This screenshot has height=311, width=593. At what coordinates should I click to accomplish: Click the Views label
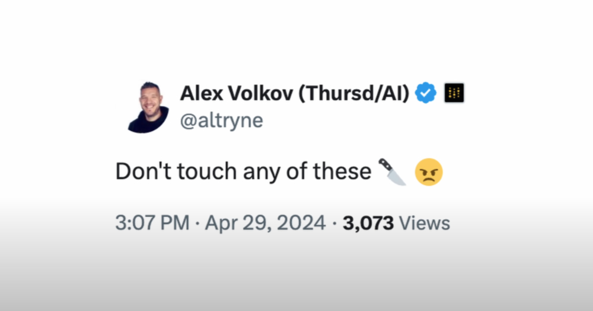coord(425,223)
